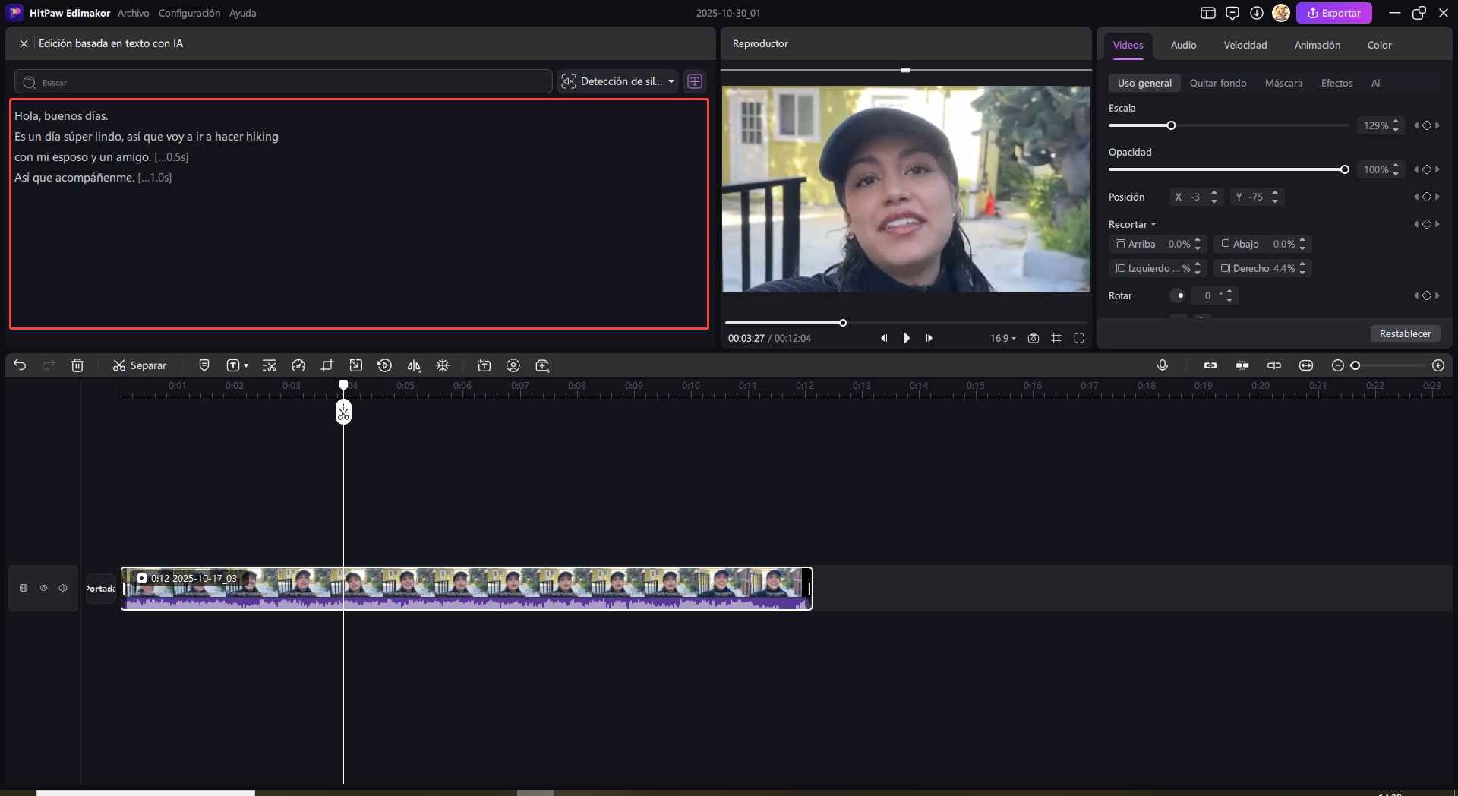The image size is (1458, 796).
Task: Switch to the Audio tab
Action: [x=1183, y=45]
